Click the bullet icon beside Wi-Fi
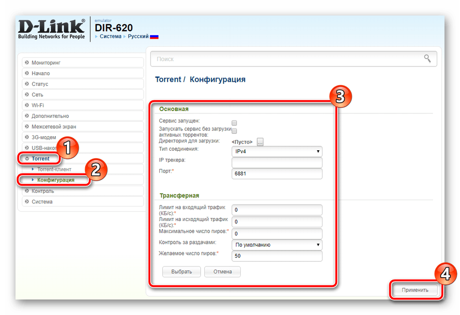 27,105
